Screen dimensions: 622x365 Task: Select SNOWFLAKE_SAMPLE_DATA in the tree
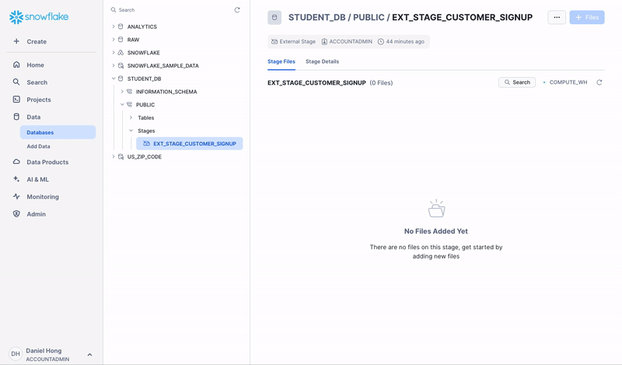coord(163,65)
